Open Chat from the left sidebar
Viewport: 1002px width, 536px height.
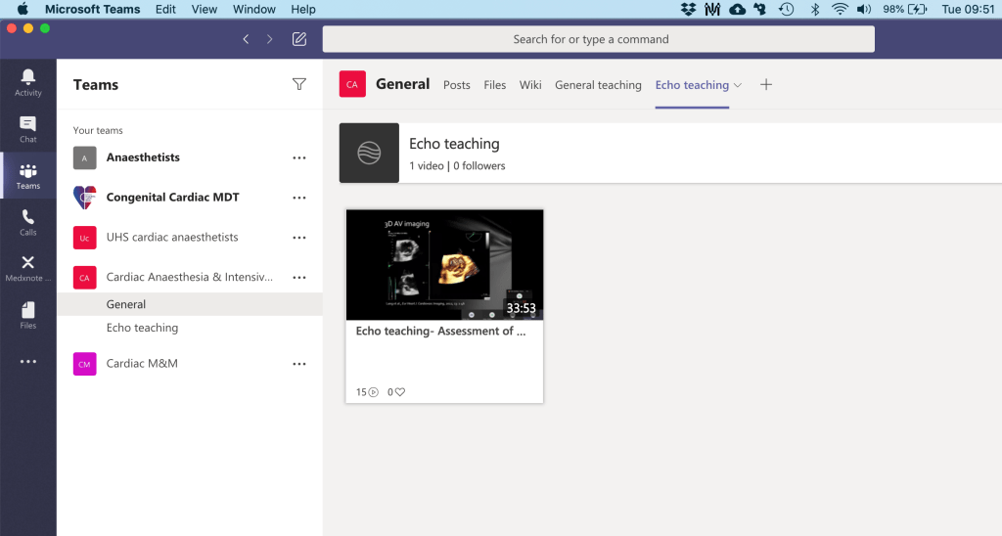(x=27, y=128)
